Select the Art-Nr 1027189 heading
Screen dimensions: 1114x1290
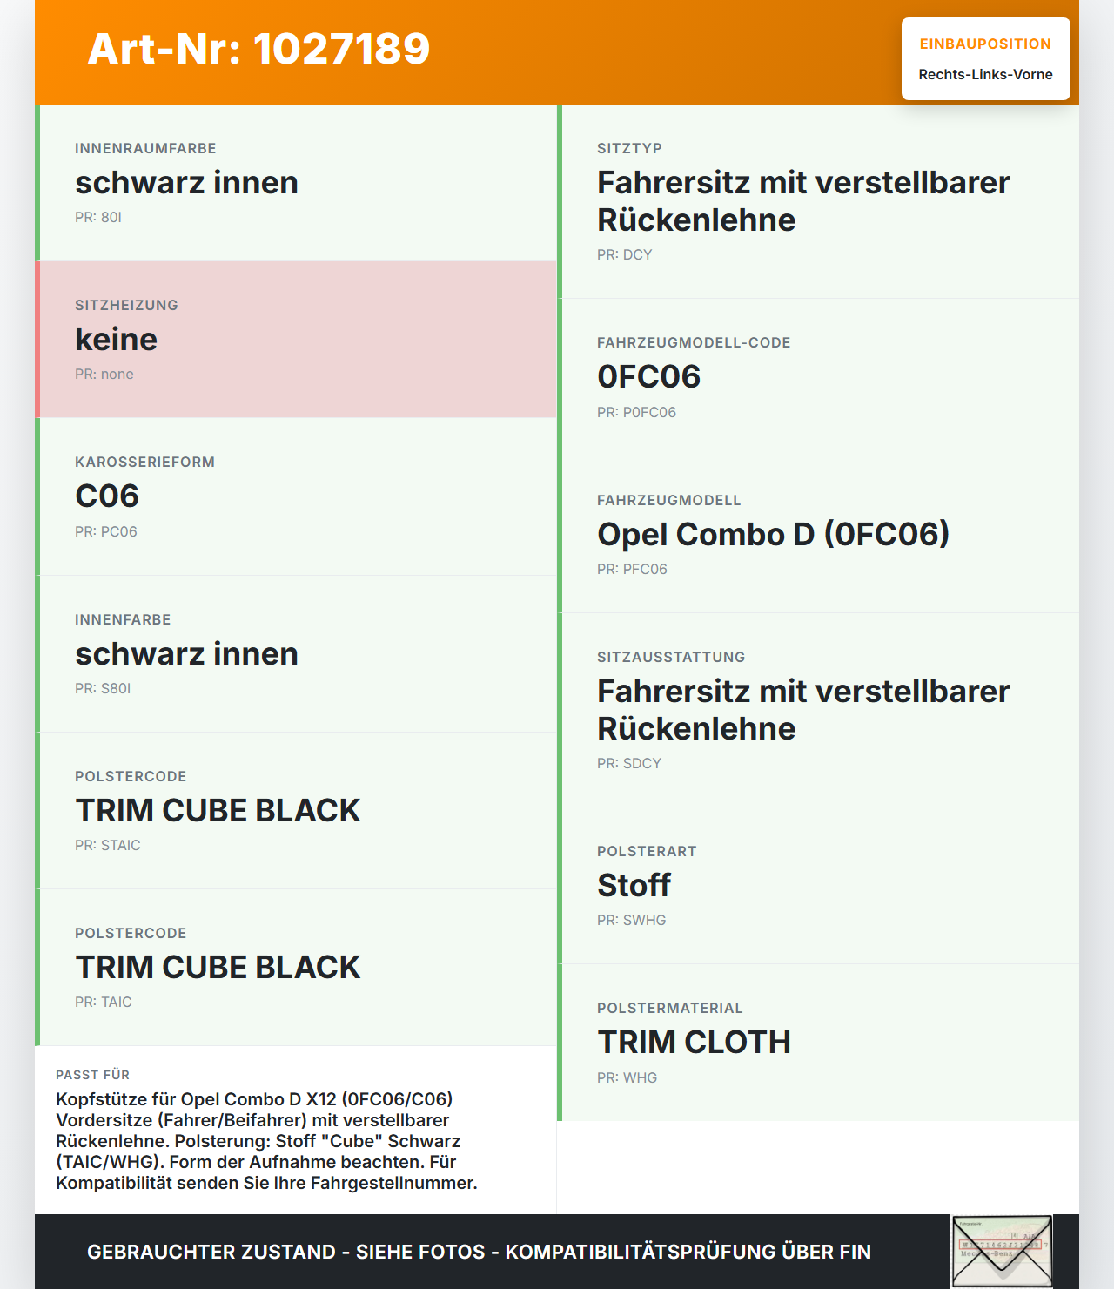click(259, 49)
